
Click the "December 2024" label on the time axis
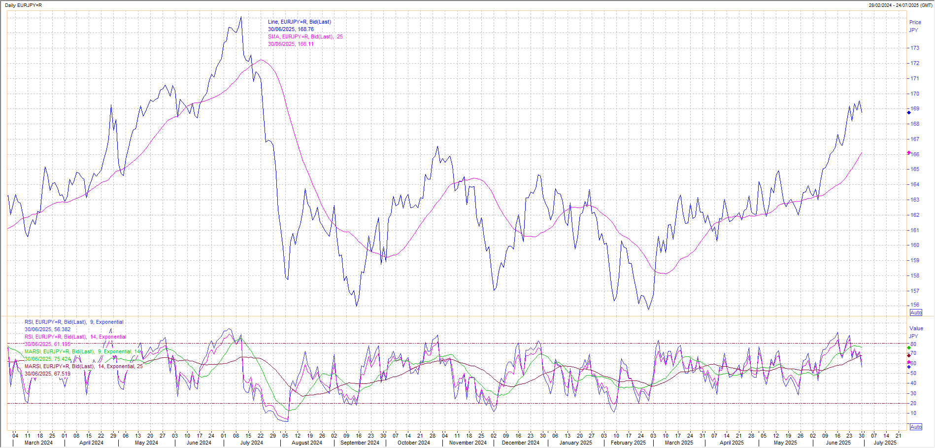521,443
